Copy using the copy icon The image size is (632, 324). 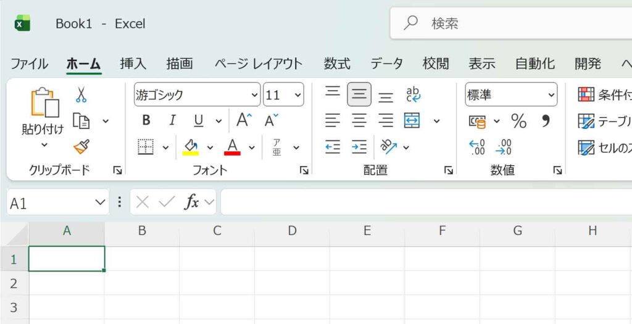81,120
